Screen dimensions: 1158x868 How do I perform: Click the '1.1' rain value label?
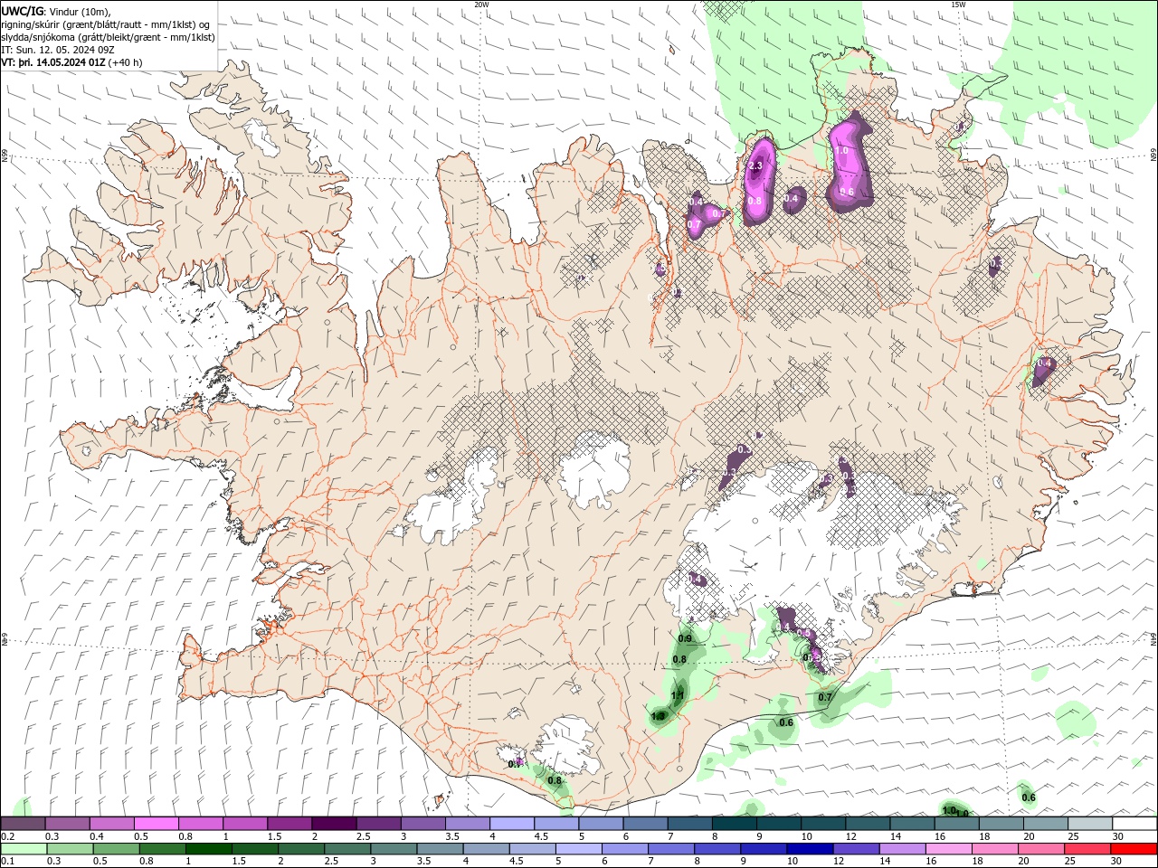point(678,695)
